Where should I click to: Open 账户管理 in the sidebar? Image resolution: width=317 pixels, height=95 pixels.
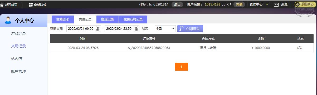(x=18, y=71)
